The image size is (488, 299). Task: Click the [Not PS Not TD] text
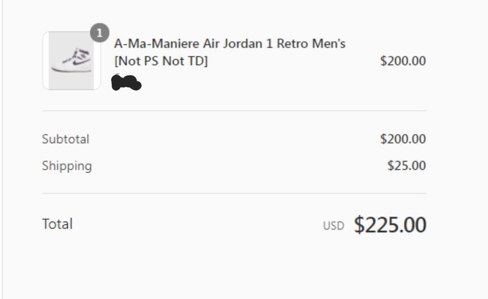tap(161, 61)
